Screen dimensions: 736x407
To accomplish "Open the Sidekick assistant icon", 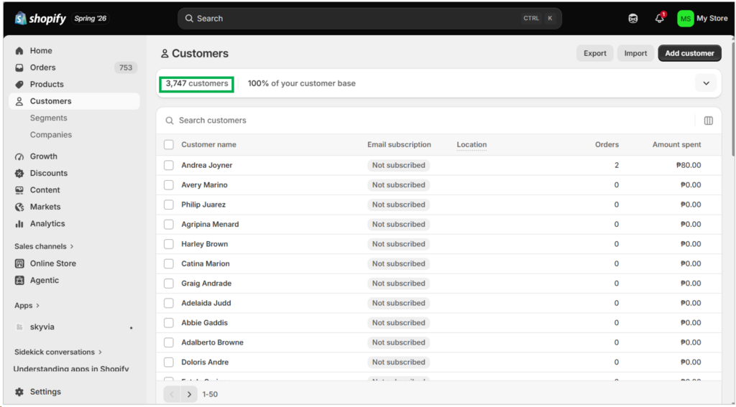I will point(632,18).
